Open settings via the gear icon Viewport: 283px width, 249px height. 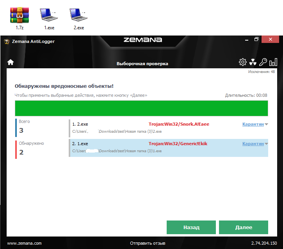[x=242, y=62]
